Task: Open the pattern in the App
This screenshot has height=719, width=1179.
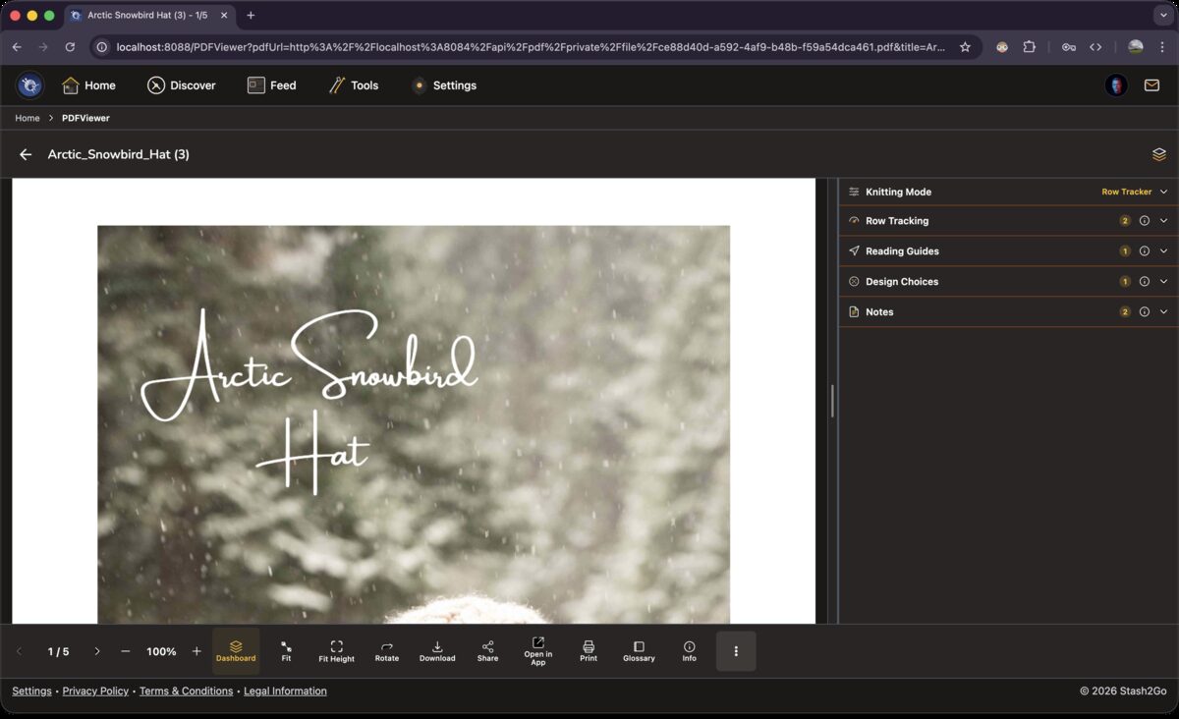Action: click(537, 649)
